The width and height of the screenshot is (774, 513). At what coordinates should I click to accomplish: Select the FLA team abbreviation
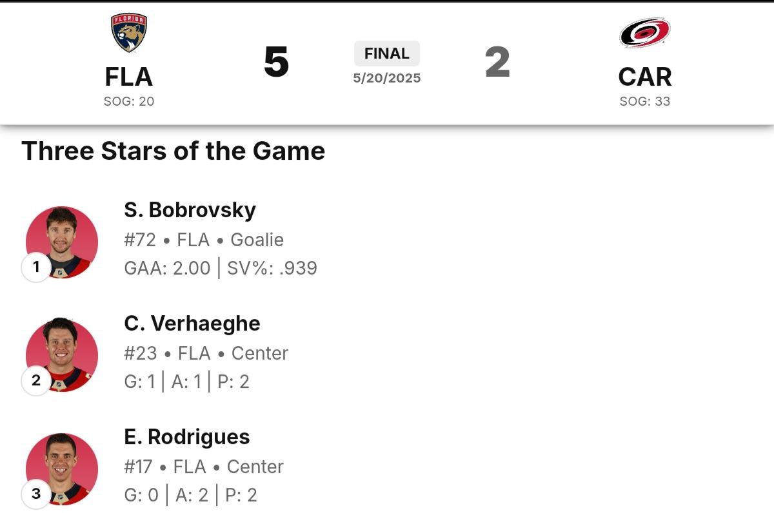pyautogui.click(x=129, y=77)
